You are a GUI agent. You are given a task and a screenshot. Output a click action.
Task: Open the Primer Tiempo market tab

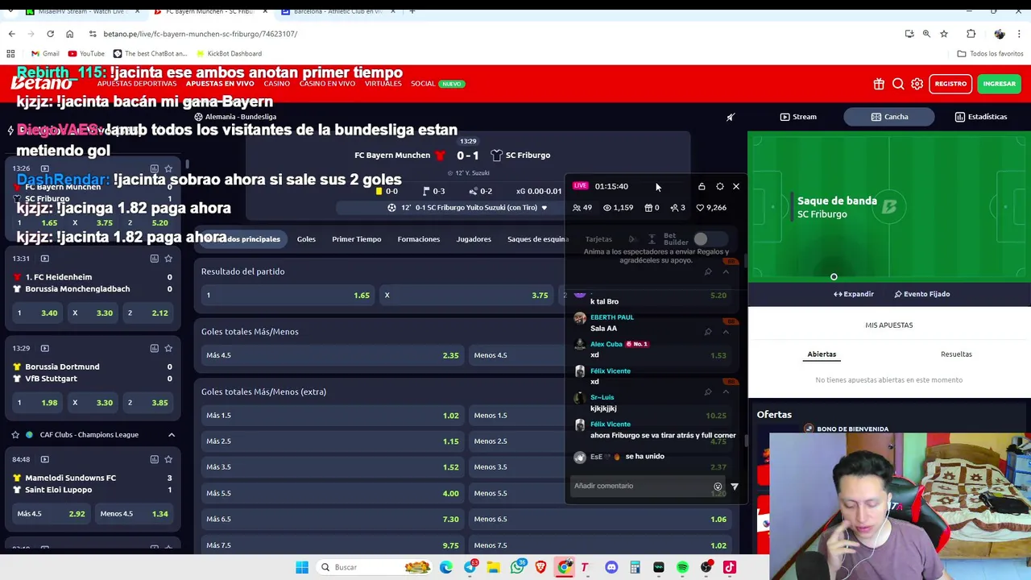tap(356, 239)
